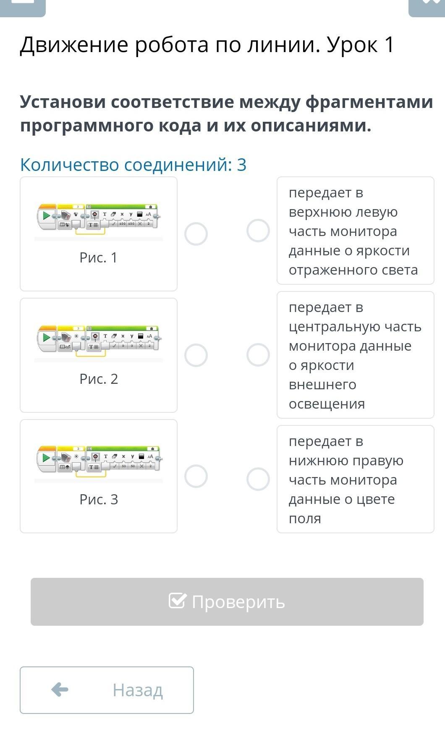Image resolution: width=445 pixels, height=729 pixels.
Task: Click the checkmark icon on the Проверить button
Action: coord(177,601)
